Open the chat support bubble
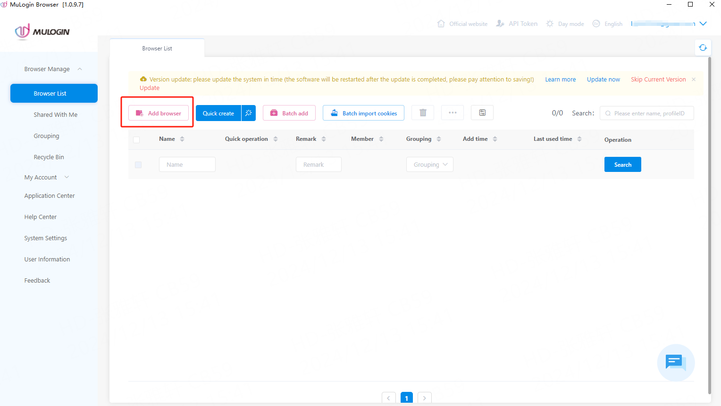Viewport: 721px width, 406px height. [676, 362]
